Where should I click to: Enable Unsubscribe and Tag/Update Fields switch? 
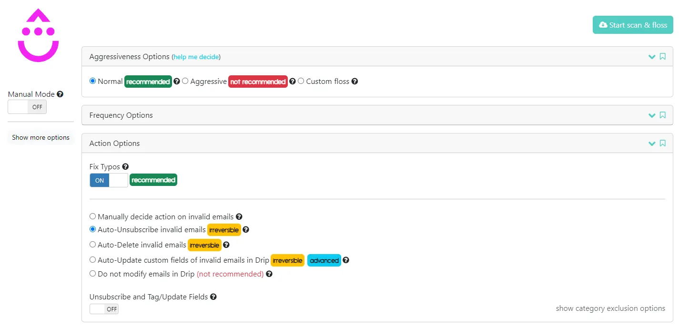(x=104, y=309)
